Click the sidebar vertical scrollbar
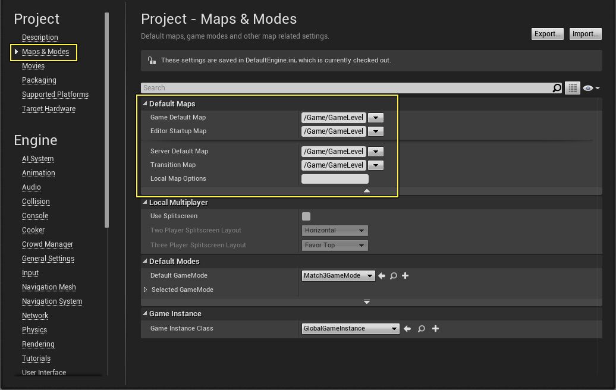The image size is (616, 390). [x=107, y=119]
